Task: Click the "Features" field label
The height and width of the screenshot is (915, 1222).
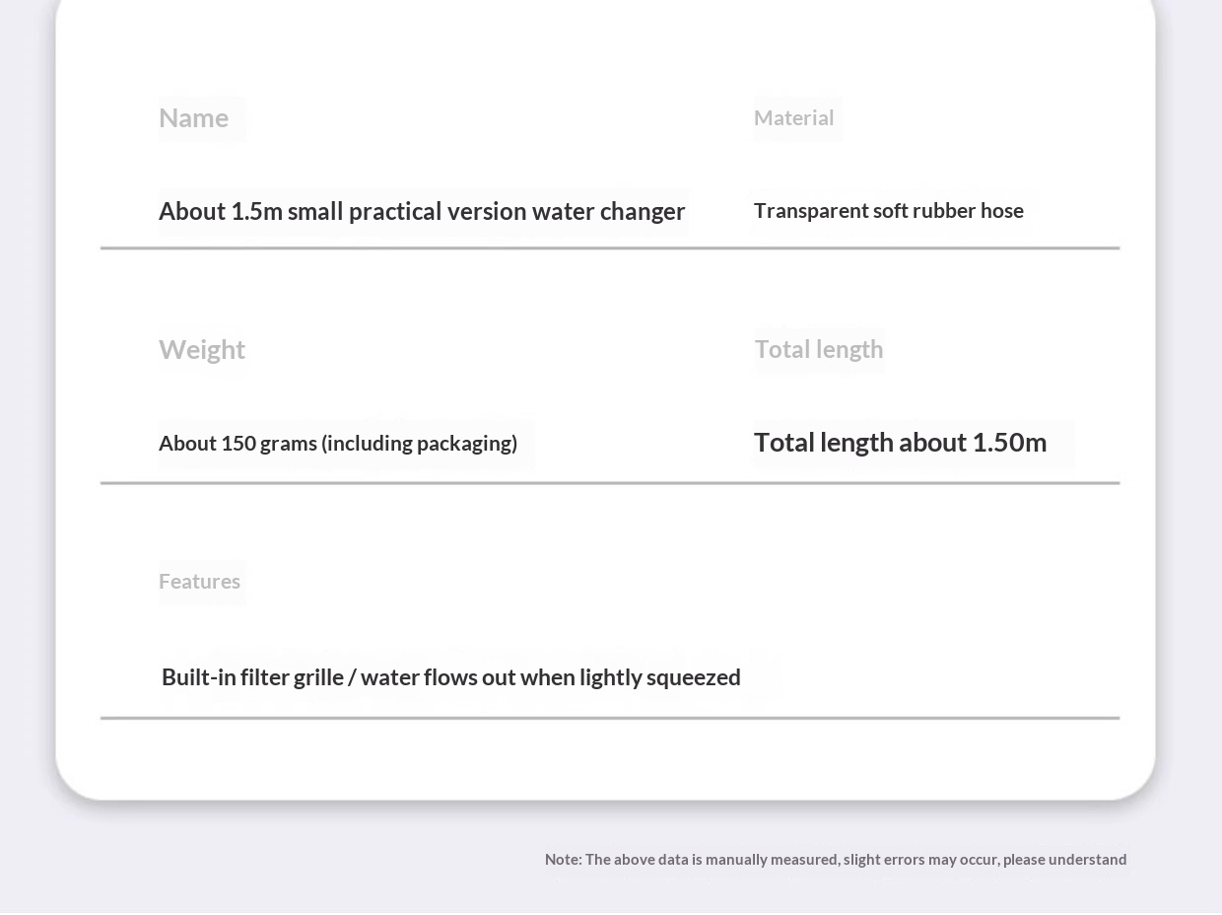Action: pyautogui.click(x=199, y=582)
